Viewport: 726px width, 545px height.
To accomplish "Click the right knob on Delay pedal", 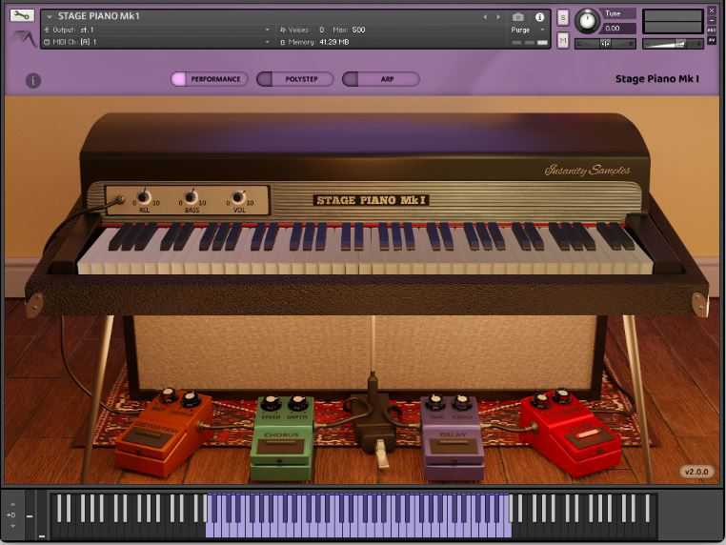I will (x=461, y=402).
